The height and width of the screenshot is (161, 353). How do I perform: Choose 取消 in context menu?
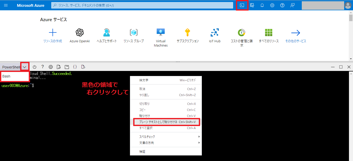[166, 89]
